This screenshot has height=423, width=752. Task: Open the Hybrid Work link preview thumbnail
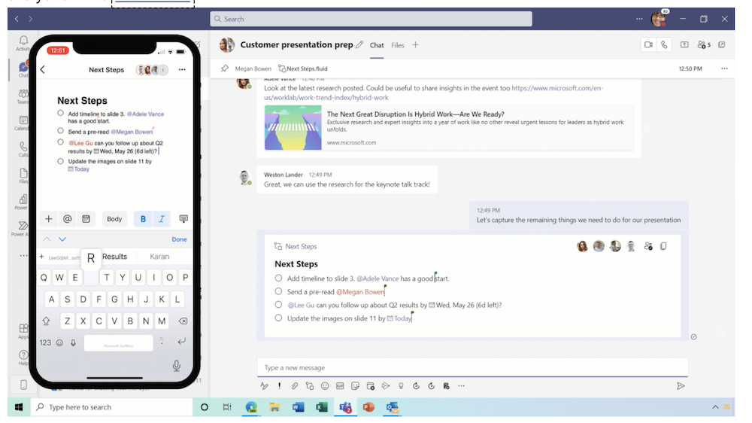pos(293,127)
